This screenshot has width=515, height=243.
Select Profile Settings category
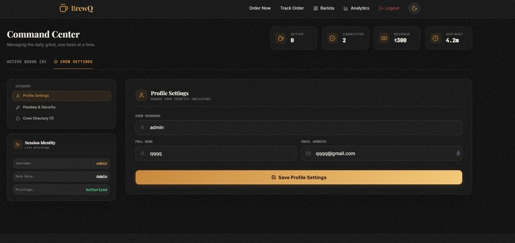(61, 96)
